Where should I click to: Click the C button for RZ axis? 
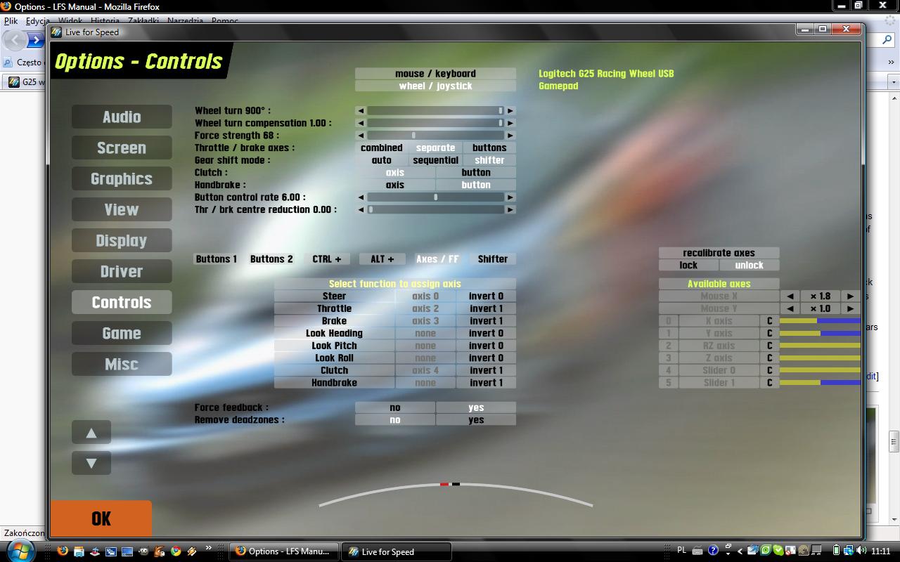click(x=770, y=346)
